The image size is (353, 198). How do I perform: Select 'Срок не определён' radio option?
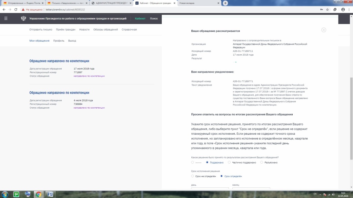tap(192, 176)
